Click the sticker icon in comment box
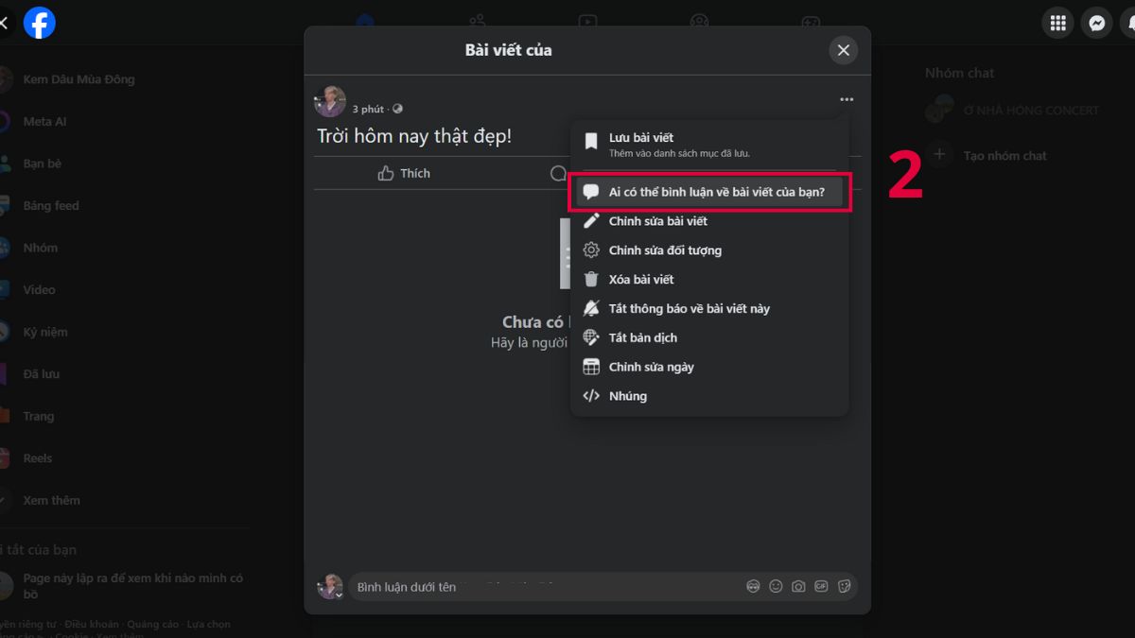The image size is (1135, 638). [845, 586]
